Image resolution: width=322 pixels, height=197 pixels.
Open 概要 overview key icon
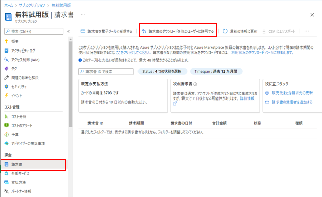[x=7, y=41]
